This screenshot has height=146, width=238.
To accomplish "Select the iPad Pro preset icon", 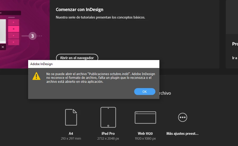I will tap(108, 117).
